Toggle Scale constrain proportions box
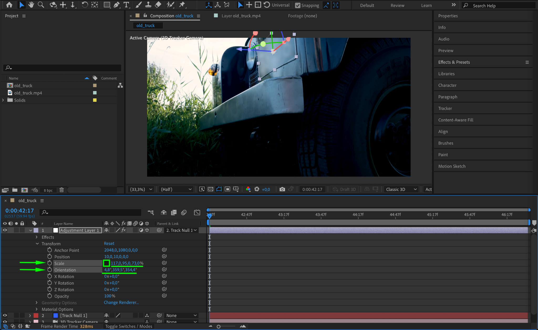This screenshot has height=330, width=538. tap(106, 263)
